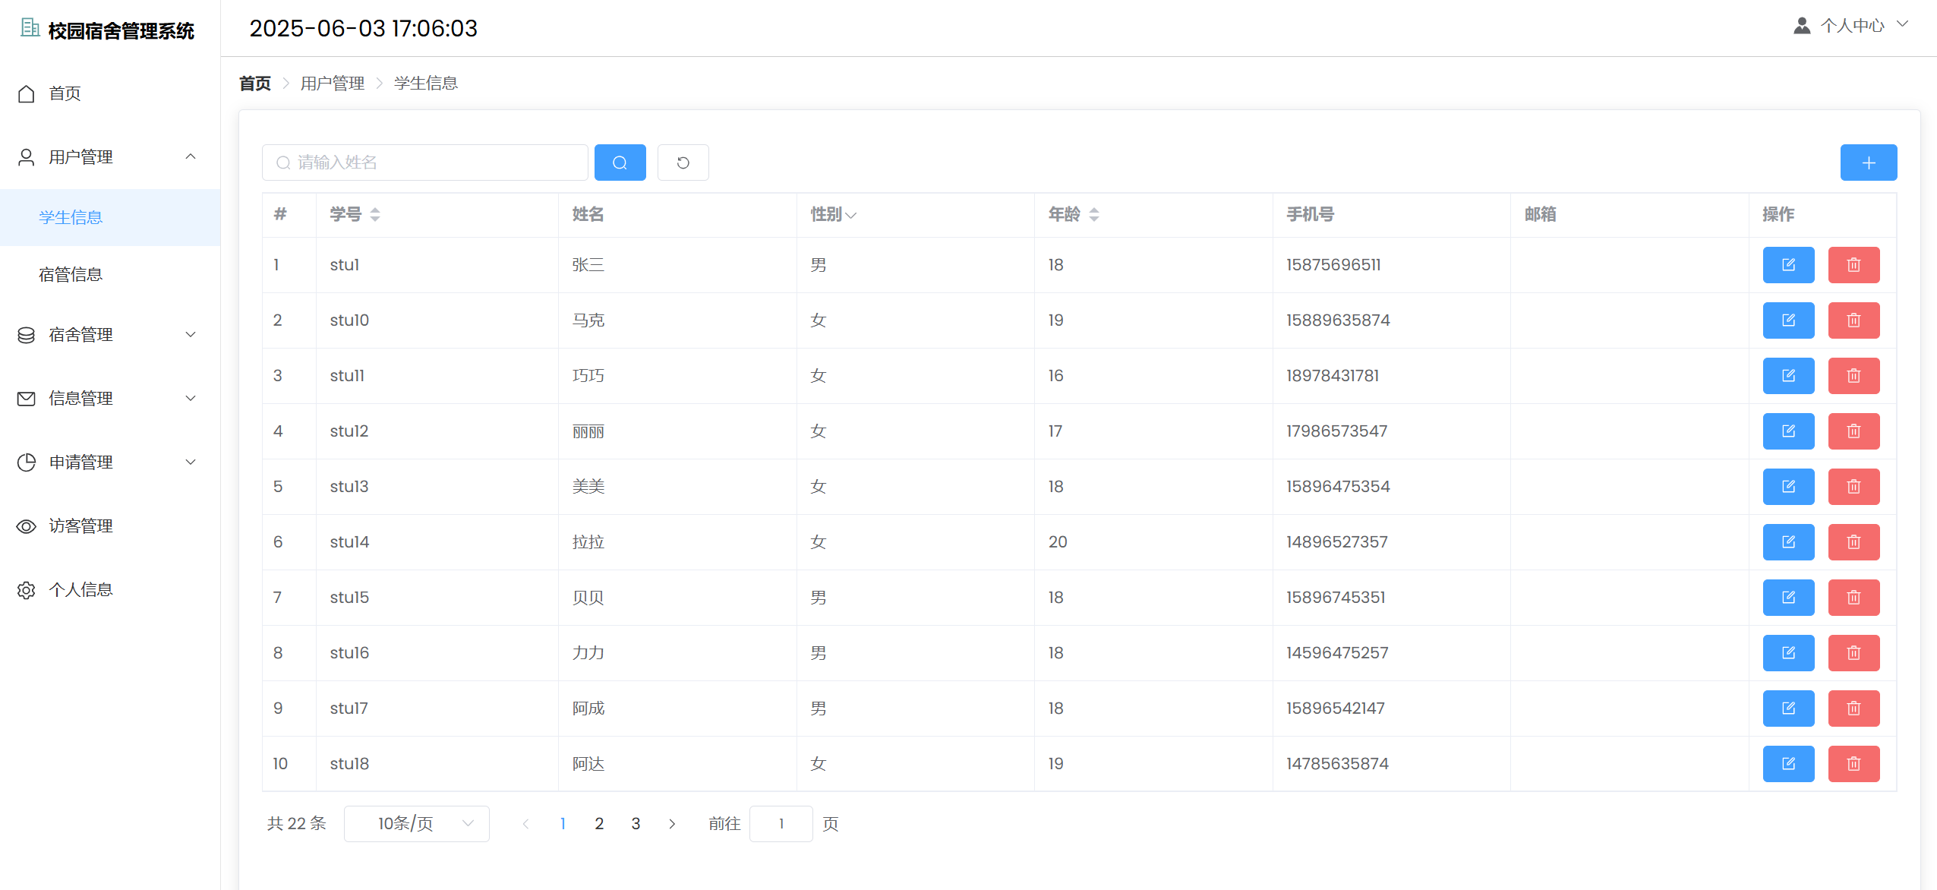Click edit icon for student 阿达
1937x890 pixels.
click(x=1787, y=764)
